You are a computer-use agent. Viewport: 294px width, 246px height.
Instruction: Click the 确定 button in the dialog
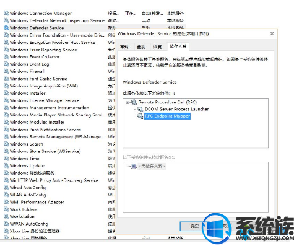click(194, 226)
